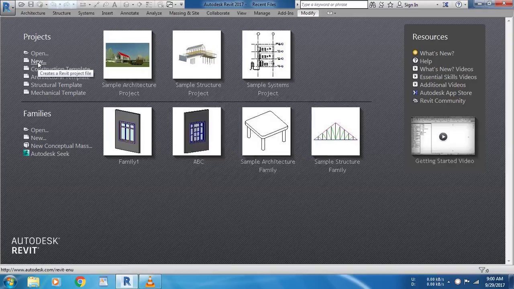Open Autodesk App Store link
Viewport: 514px width, 289px height.
click(446, 93)
